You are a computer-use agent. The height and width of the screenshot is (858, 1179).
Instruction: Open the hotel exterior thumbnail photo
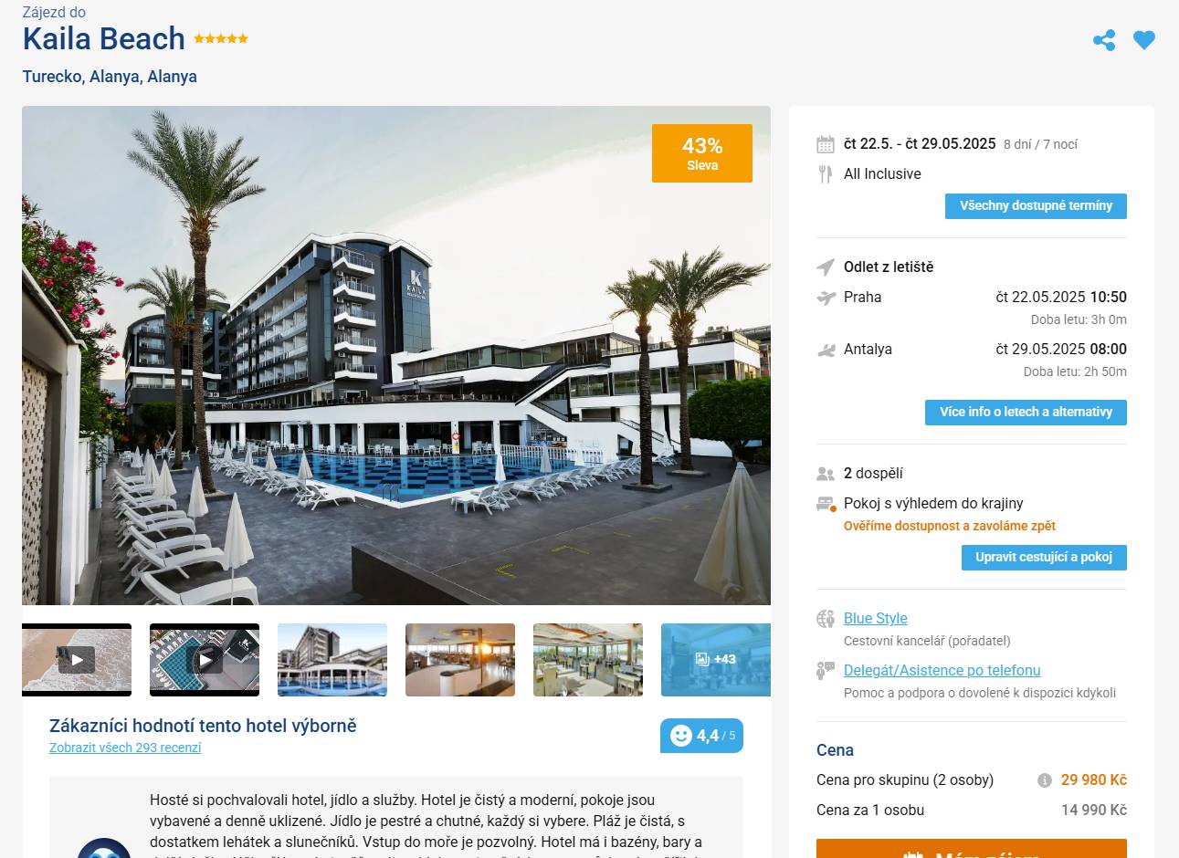click(332, 660)
